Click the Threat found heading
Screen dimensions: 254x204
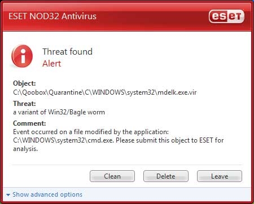(67, 52)
